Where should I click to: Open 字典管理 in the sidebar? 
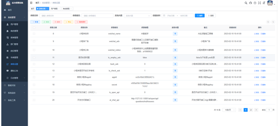click(14, 58)
